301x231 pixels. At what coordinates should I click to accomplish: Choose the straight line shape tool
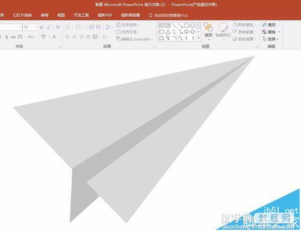pyautogui.click(x=174, y=25)
